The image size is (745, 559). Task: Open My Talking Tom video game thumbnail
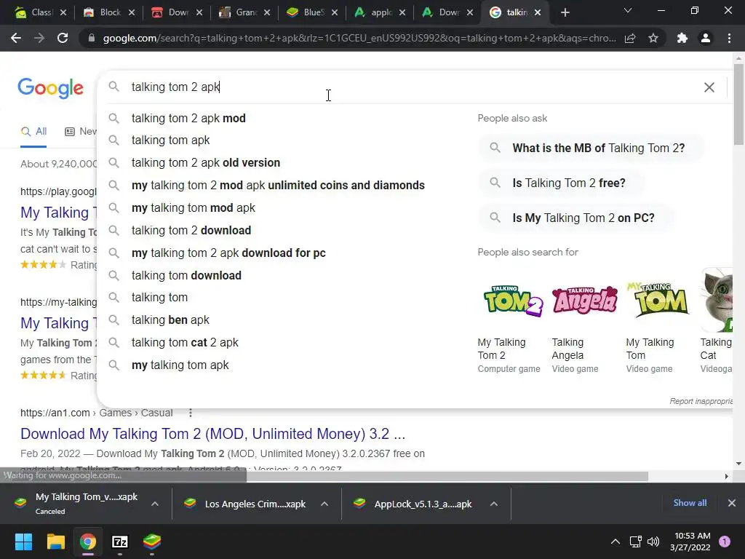(x=658, y=301)
